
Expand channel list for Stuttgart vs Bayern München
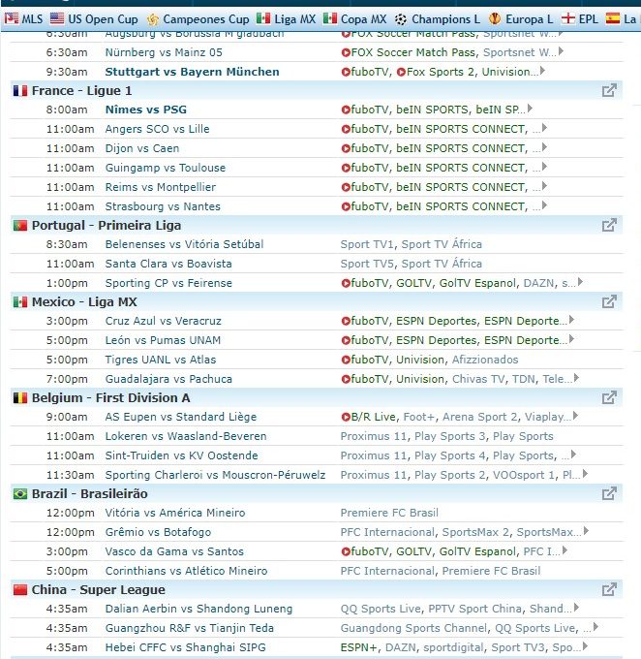point(542,71)
